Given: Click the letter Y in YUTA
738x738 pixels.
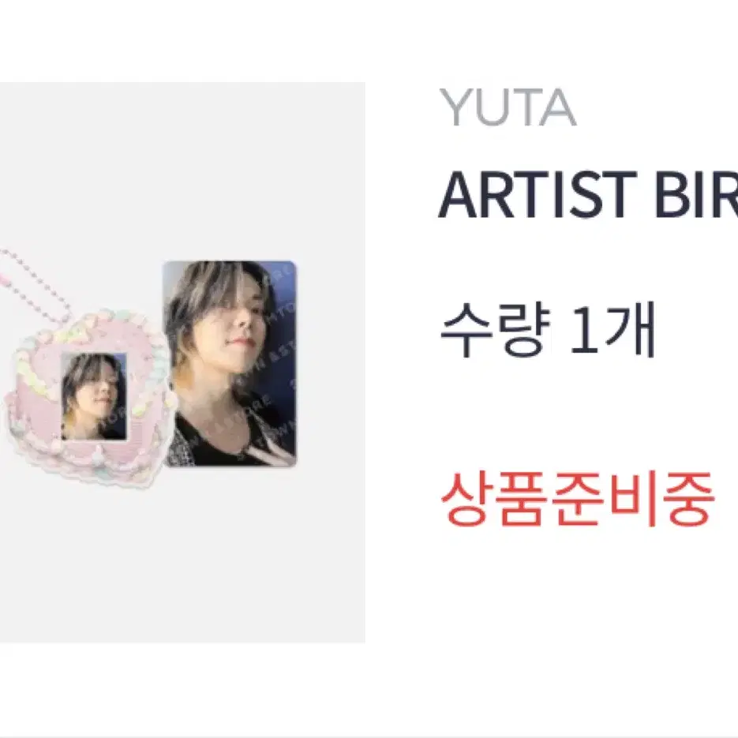Looking at the screenshot, I should tap(454, 108).
